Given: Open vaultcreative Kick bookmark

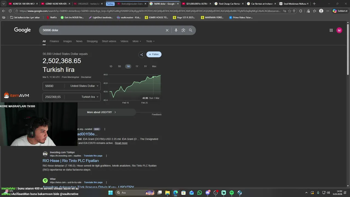Looking at the screenshot, I should (x=129, y=18).
